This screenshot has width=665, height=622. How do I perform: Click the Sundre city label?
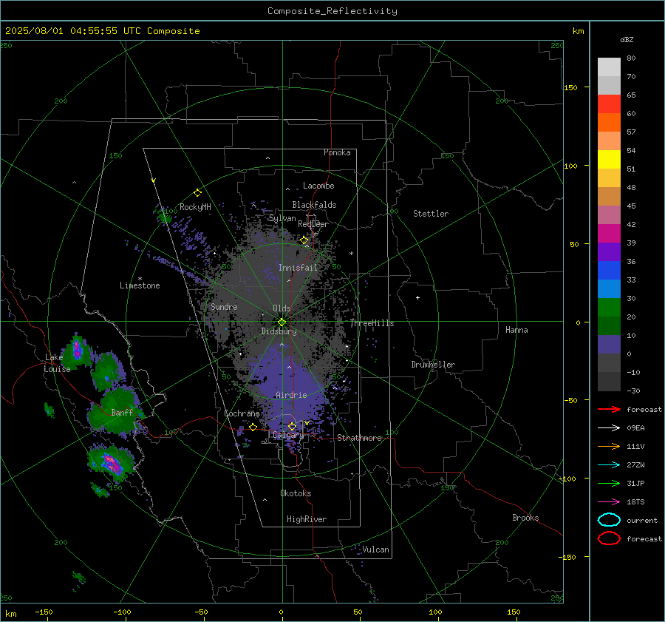point(224,307)
